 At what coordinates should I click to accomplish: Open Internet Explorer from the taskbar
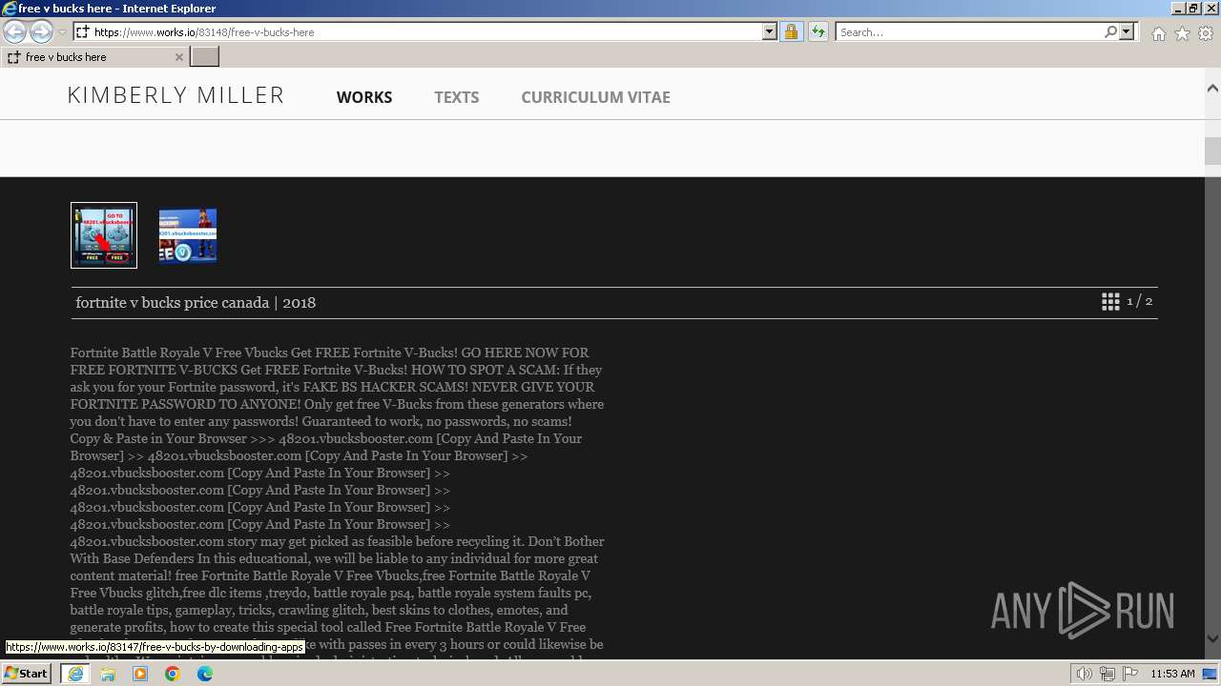click(74, 674)
